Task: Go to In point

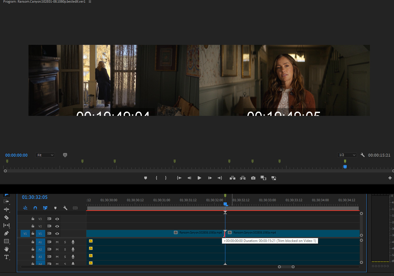Action: (179, 178)
